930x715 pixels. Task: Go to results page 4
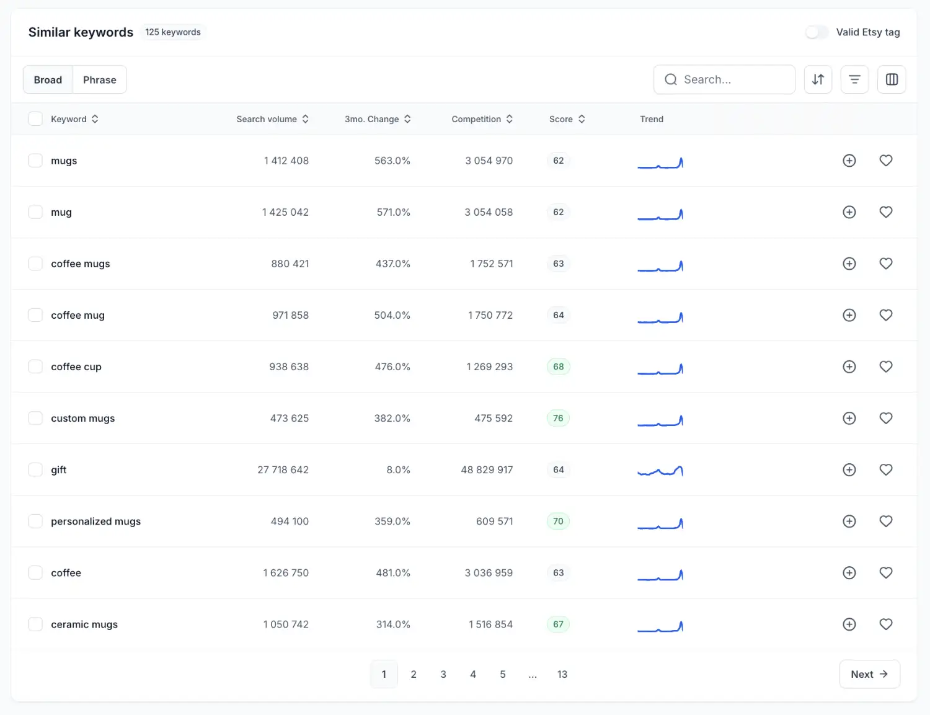coord(473,674)
